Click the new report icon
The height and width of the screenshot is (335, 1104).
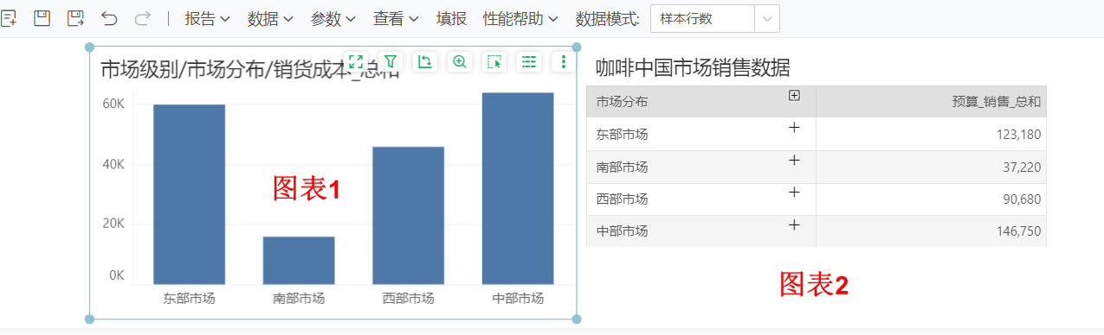(x=10, y=18)
